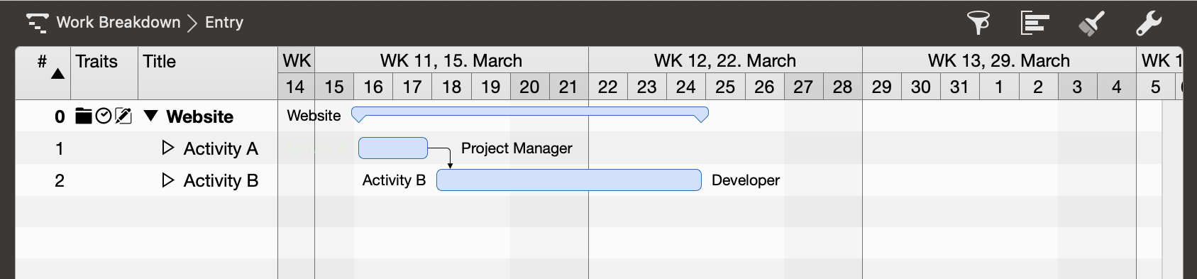Select Work Breakdown in the breadcrumb

click(x=118, y=22)
